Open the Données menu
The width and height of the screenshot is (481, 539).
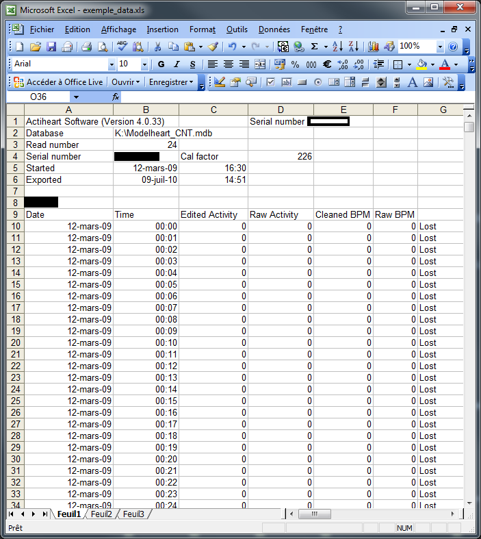(274, 29)
